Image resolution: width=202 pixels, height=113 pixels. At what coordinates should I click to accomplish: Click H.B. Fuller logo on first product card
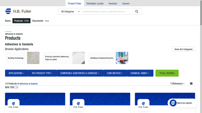point(14,105)
